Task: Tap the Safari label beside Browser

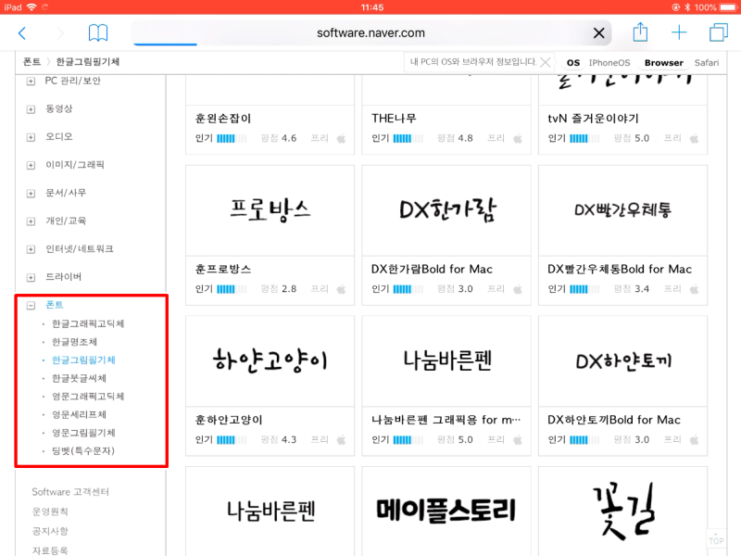Action: 707,62
